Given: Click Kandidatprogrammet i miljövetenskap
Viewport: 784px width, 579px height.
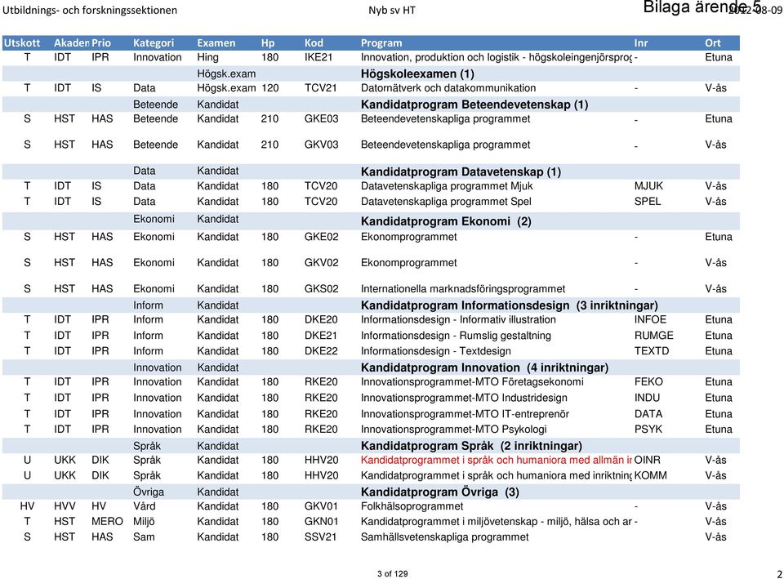Looking at the screenshot, I should coord(497,522).
